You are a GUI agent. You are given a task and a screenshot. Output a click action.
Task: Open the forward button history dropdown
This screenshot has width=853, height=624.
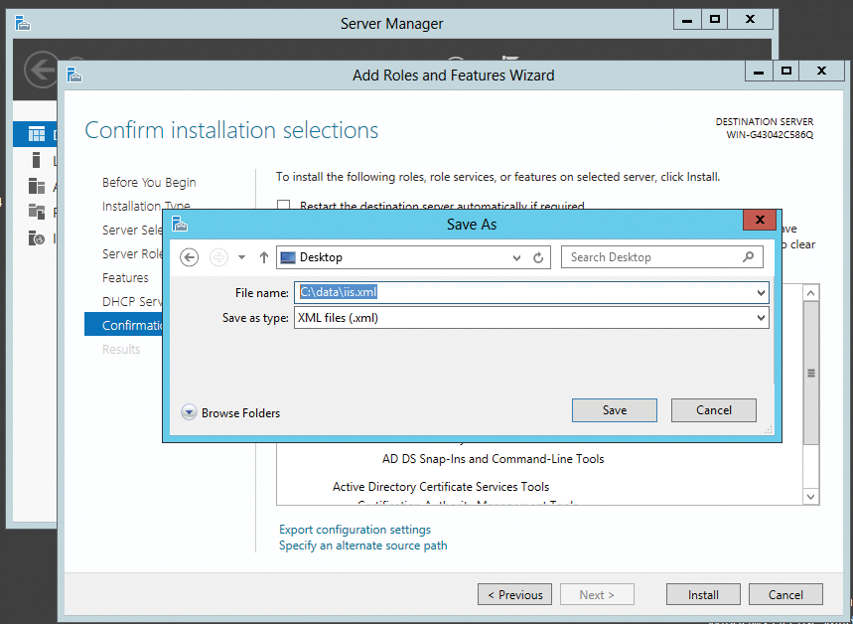click(x=241, y=257)
